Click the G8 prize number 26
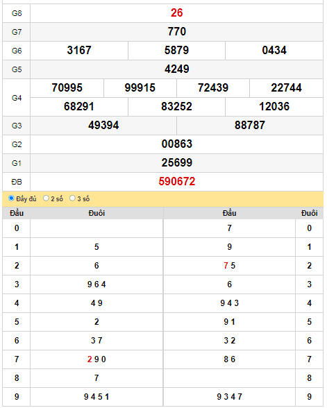Viewport: 327px width, 408px height. 177,13
